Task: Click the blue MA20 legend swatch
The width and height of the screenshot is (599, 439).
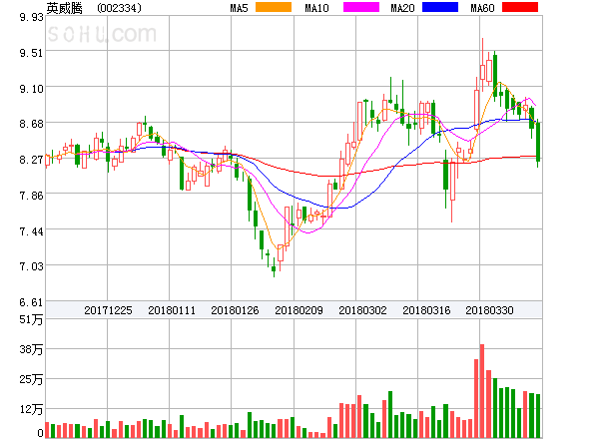Action: (x=440, y=7)
